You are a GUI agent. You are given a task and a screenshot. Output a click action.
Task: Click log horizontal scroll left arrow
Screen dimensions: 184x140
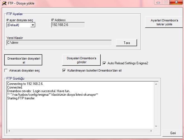click(x=9, y=131)
